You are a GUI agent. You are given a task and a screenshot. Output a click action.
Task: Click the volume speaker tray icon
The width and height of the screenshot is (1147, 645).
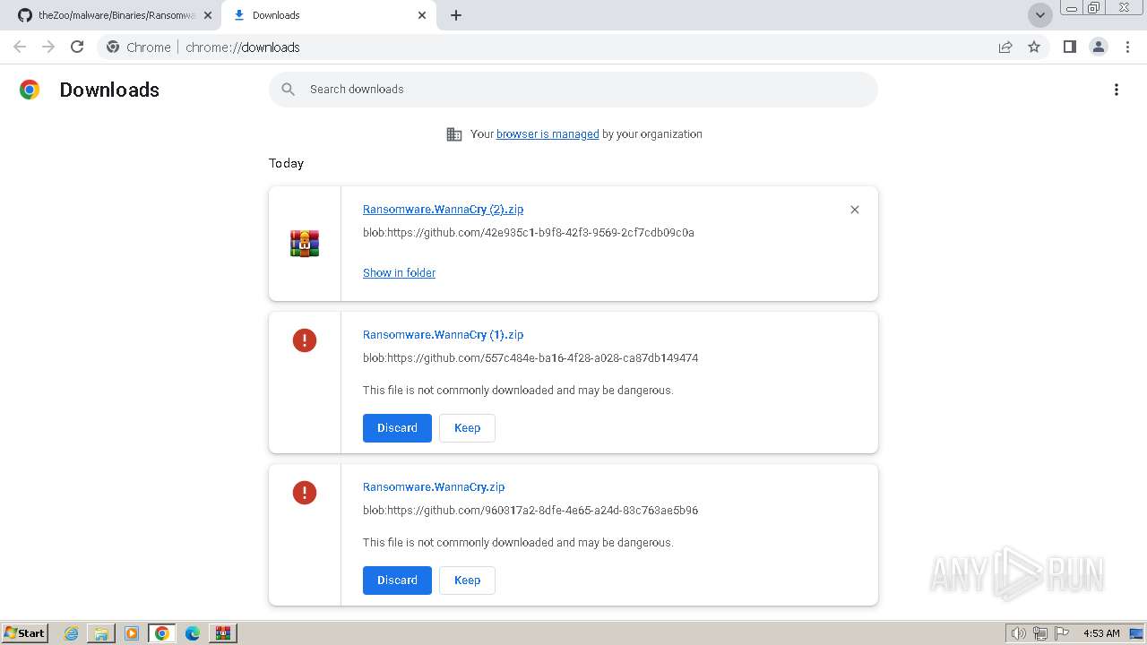[1019, 633]
